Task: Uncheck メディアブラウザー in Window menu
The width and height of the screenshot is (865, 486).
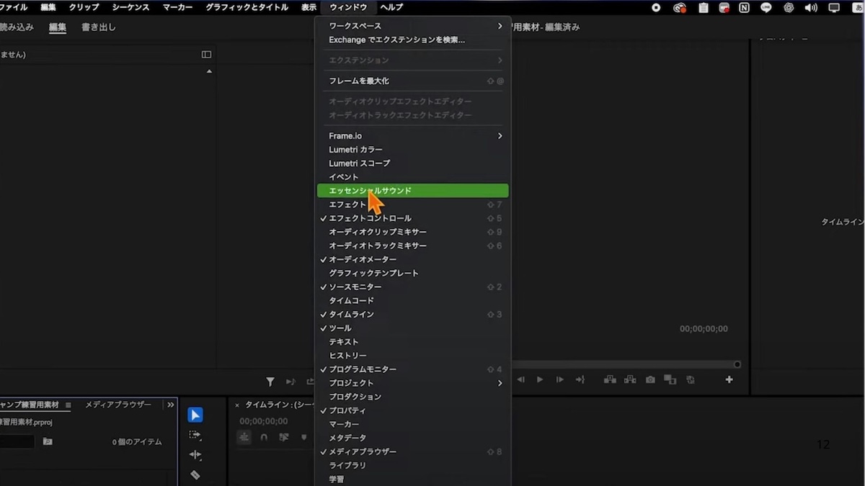Action: [x=413, y=451]
